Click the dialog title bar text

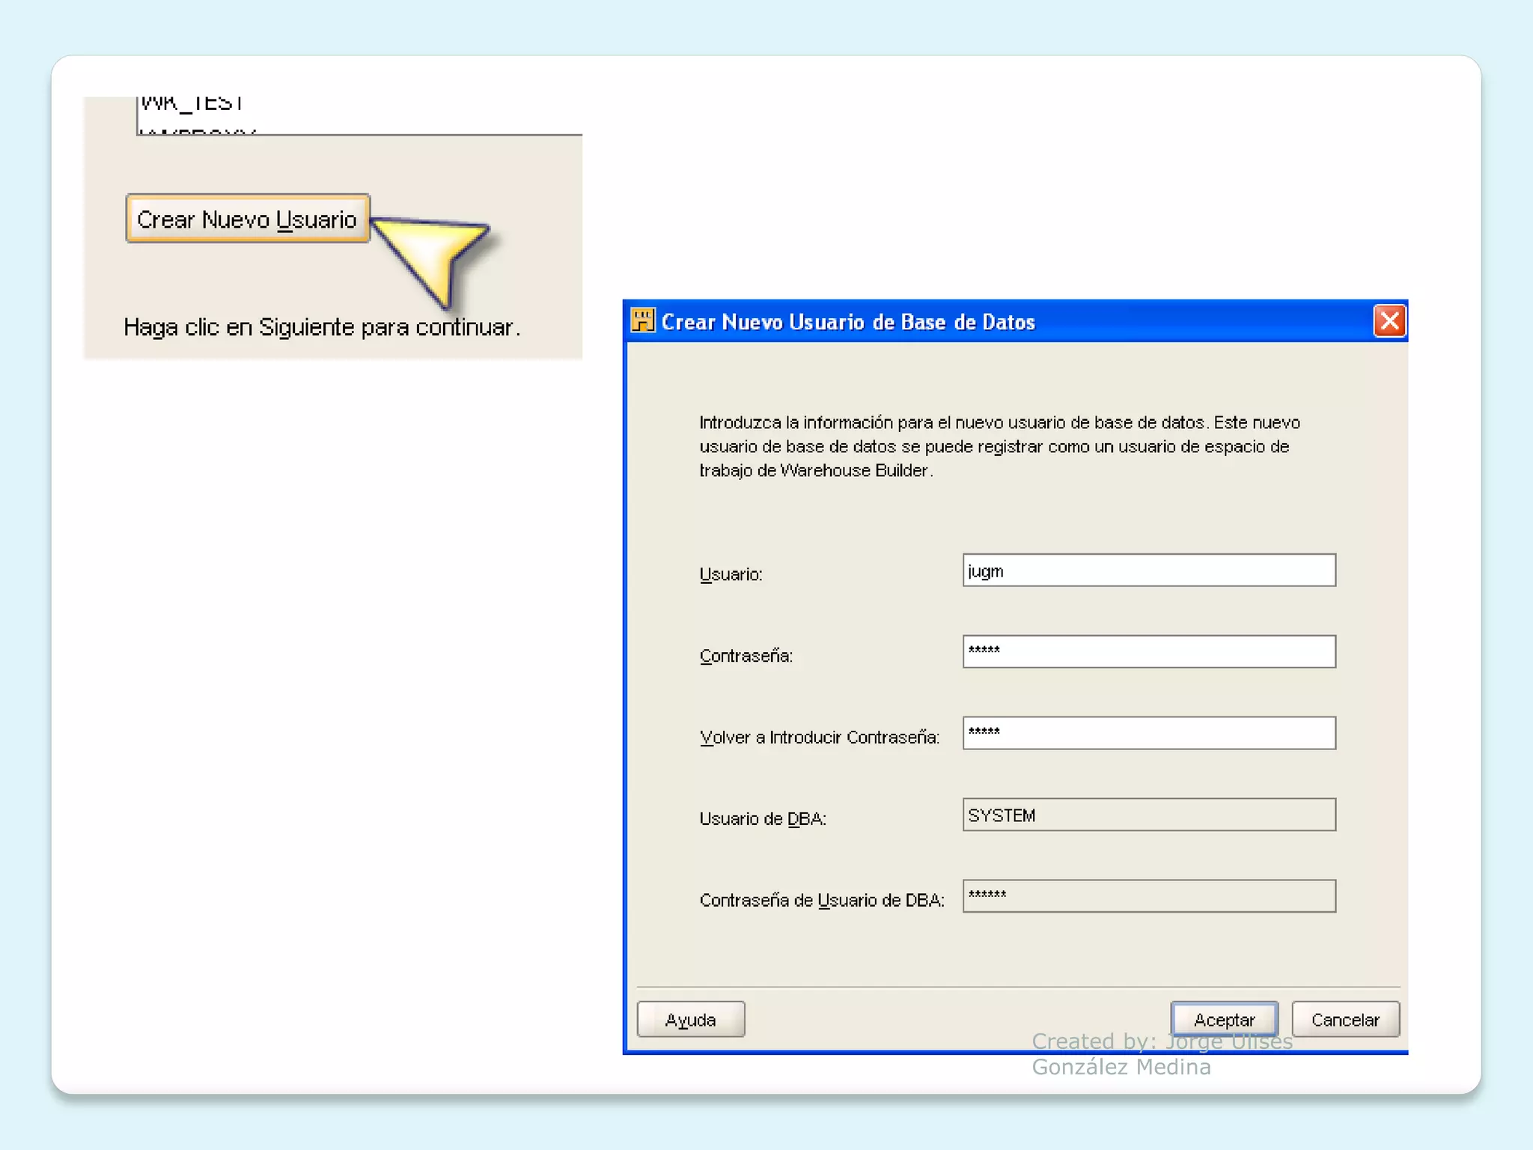coord(848,322)
